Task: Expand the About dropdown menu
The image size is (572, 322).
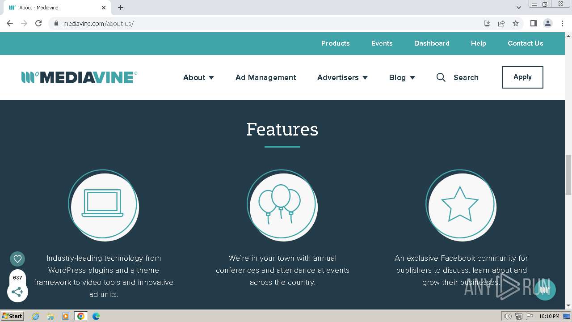Action: (x=198, y=77)
